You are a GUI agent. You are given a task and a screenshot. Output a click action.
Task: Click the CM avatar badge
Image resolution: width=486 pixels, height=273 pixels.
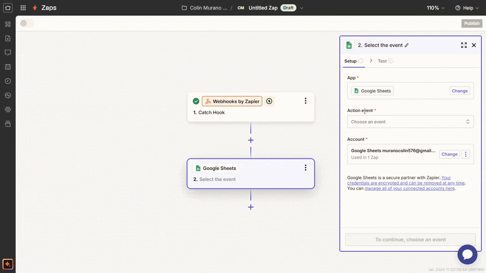coord(241,8)
